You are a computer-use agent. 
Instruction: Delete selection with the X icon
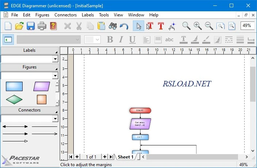[x=68, y=26]
